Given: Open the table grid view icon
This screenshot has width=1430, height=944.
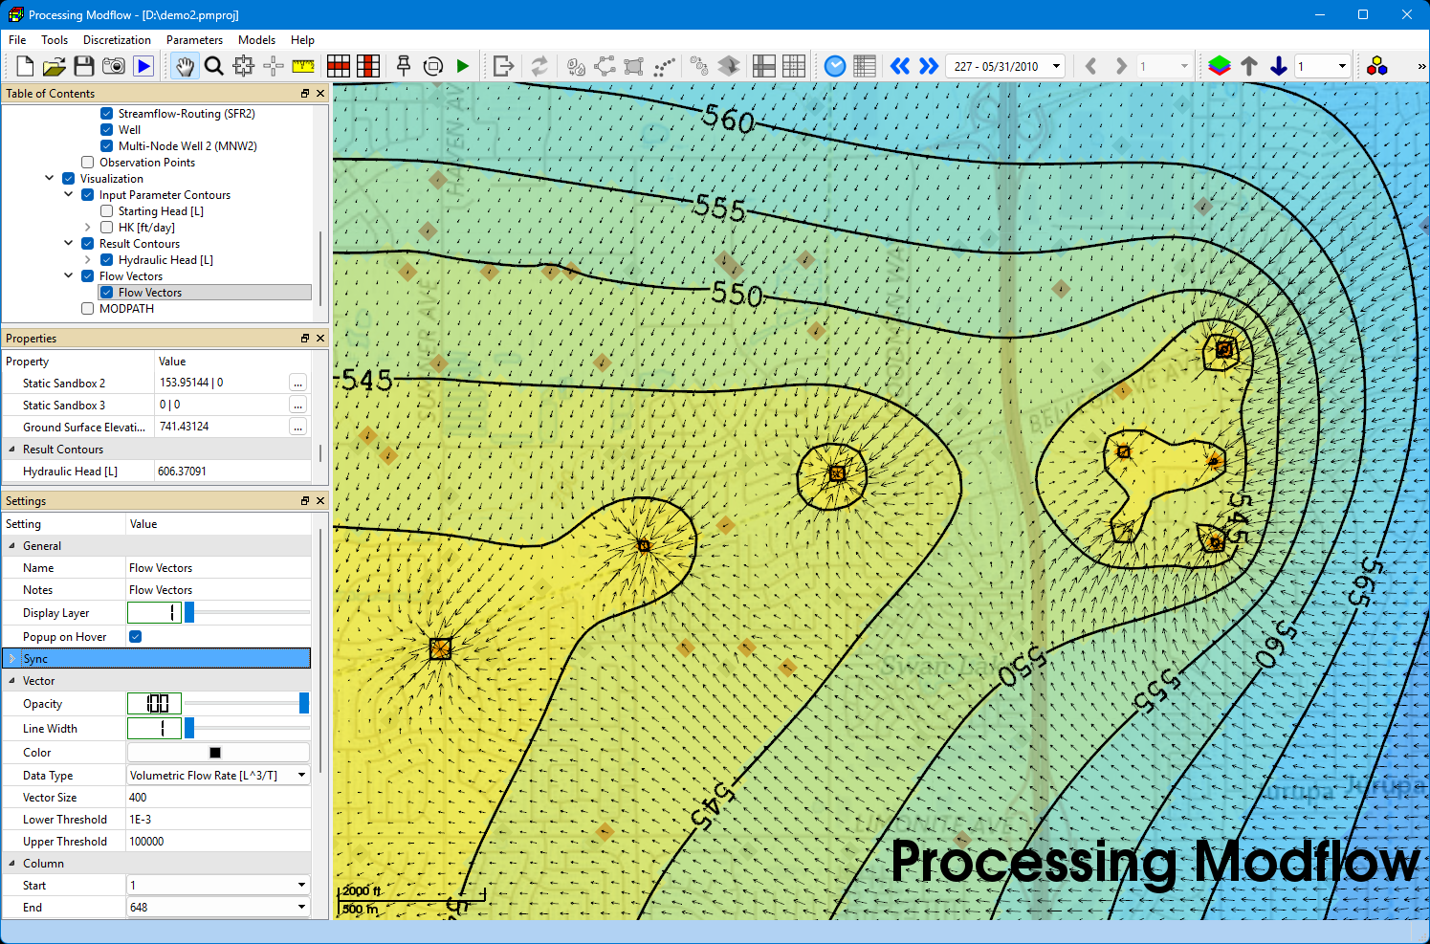Looking at the screenshot, I should pyautogui.click(x=865, y=66).
